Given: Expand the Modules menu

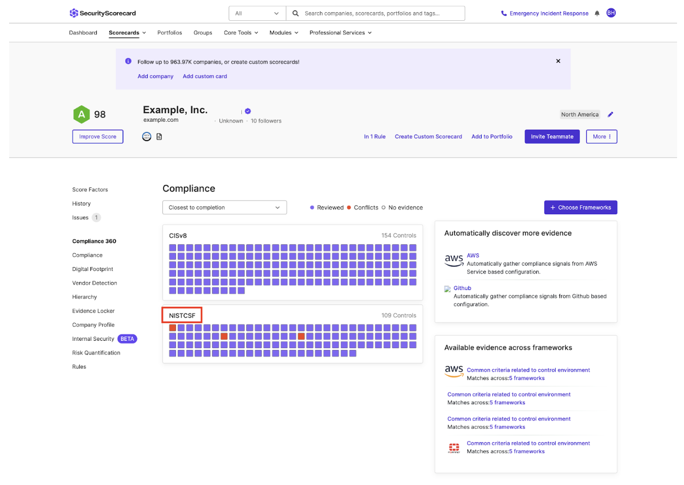Looking at the screenshot, I should coord(284,33).
